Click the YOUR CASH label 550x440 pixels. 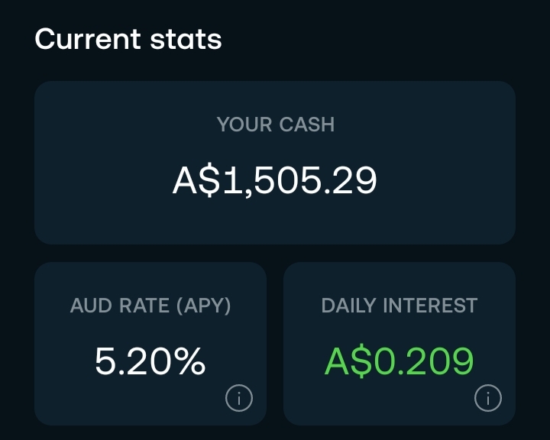click(x=276, y=125)
